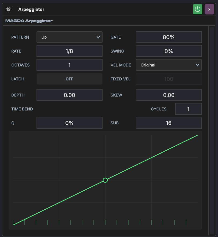Screen dimensions: 218x237
Task: Toggle LATCH from OFF
Action: (69, 79)
